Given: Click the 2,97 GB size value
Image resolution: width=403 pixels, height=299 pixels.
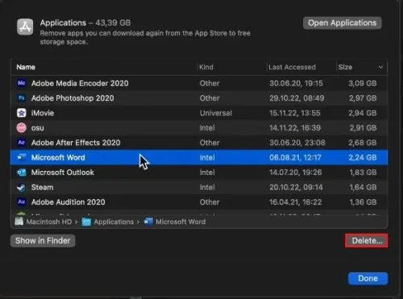Looking at the screenshot, I should 363,98.
